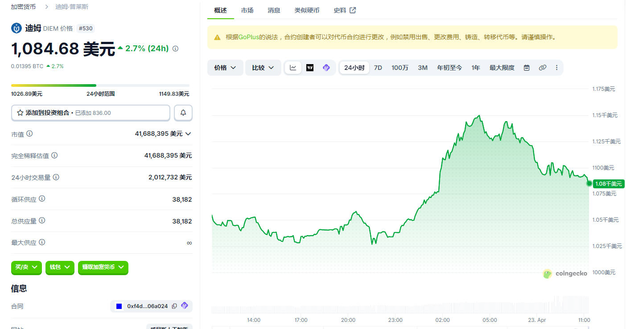Click the blue contract chain swatch
Screen dimensions: 626x329
119,306
